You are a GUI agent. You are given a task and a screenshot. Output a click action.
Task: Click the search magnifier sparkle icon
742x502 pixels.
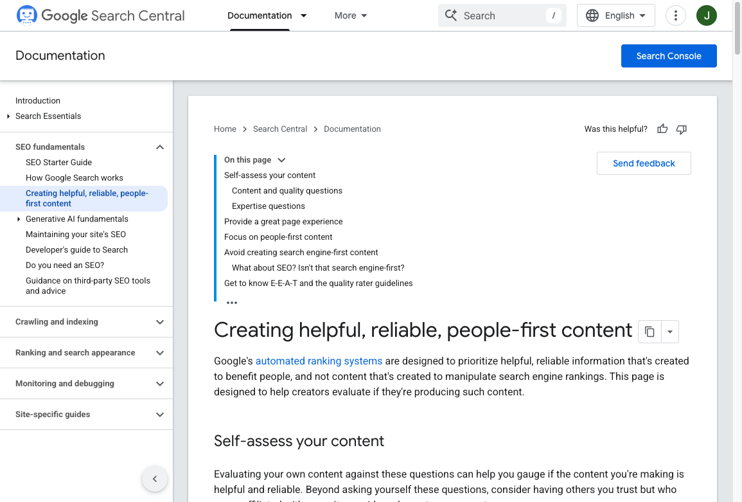point(451,15)
